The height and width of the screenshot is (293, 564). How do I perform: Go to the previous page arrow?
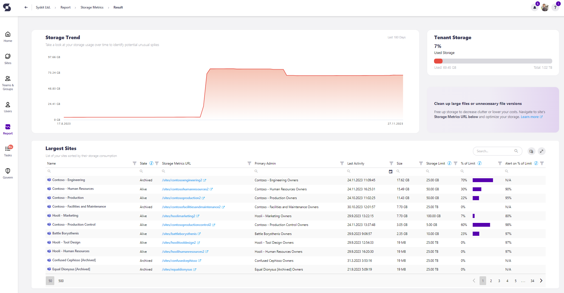pos(474,281)
